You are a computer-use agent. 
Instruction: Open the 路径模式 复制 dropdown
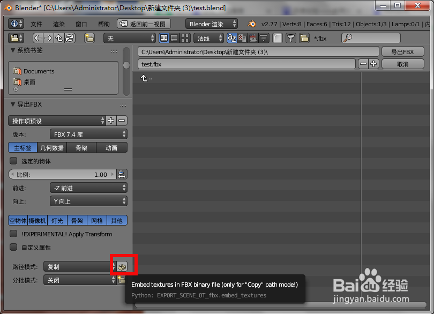80,267
